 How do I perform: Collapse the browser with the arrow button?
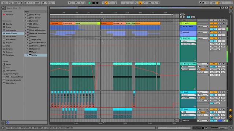coord(3,7)
